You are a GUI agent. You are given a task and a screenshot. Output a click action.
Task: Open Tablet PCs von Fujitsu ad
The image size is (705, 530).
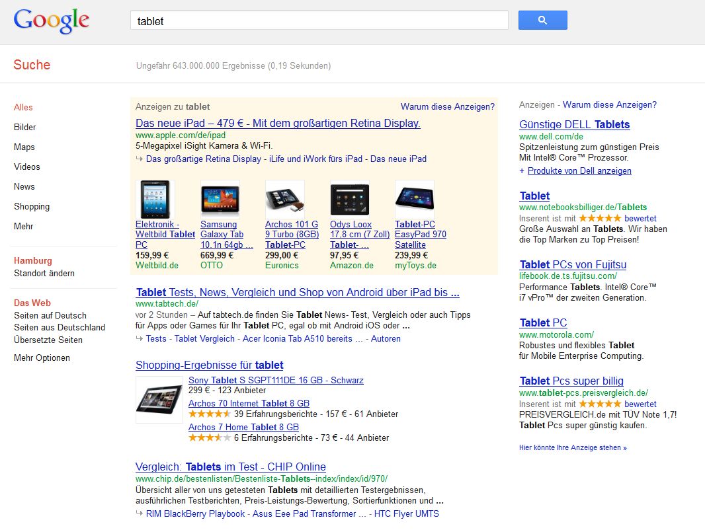[573, 264]
